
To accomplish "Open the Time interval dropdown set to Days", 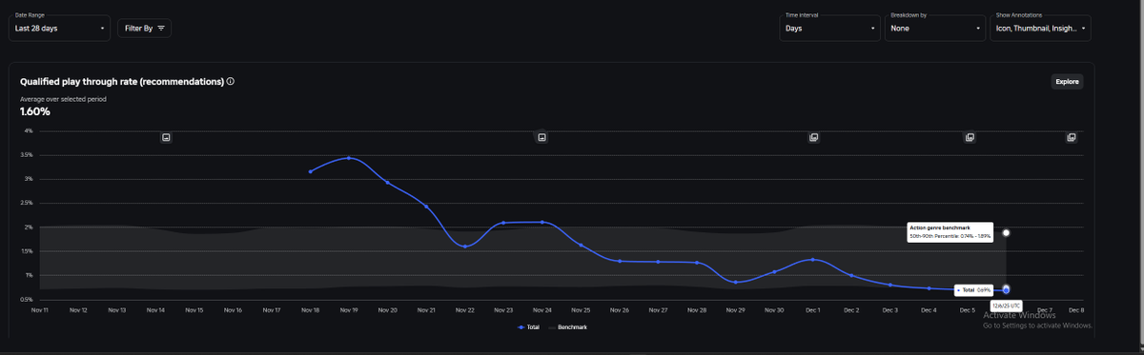I will click(x=829, y=28).
